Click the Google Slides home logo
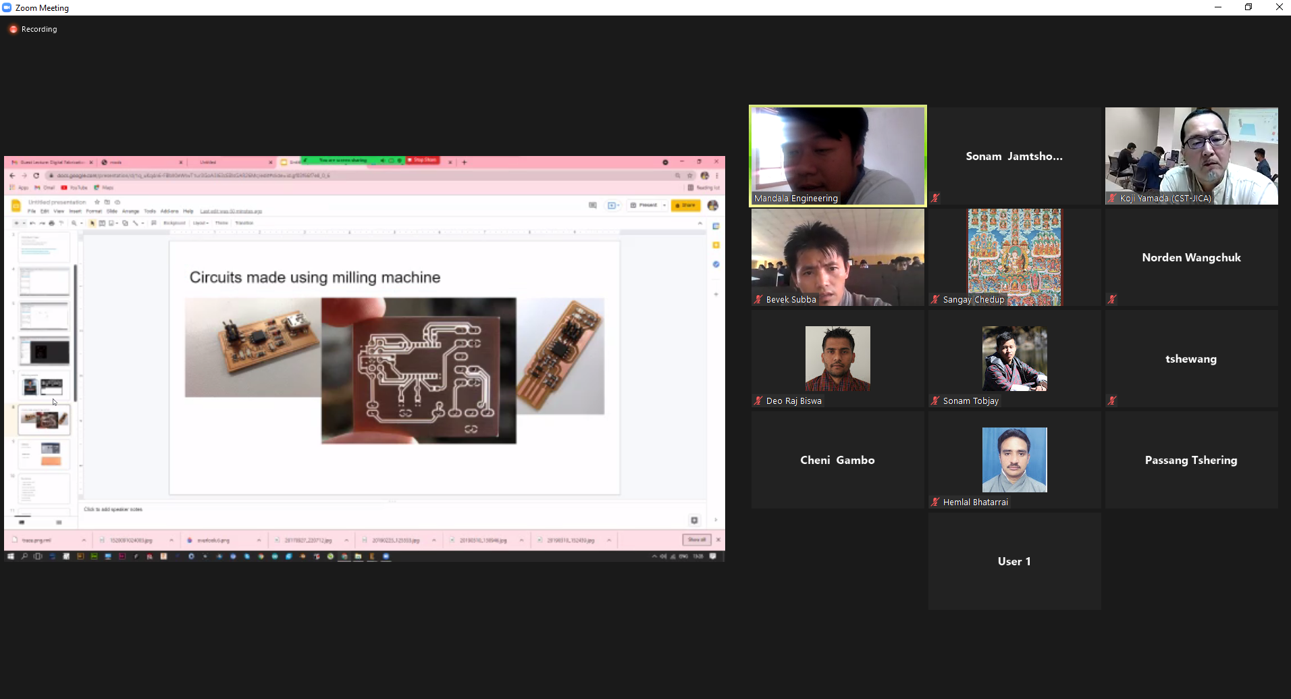1291x699 pixels. (x=16, y=206)
